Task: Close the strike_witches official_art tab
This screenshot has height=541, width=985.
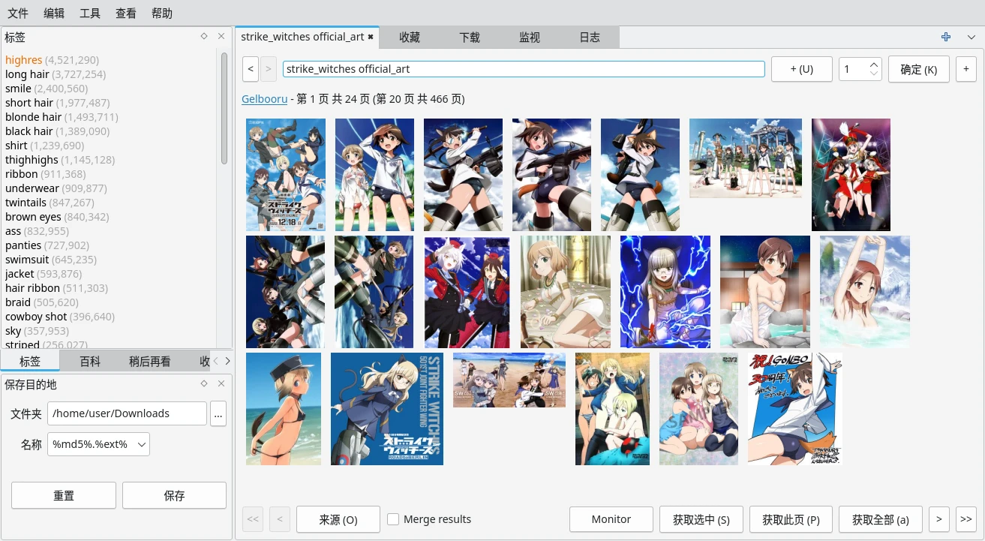Action: (x=371, y=37)
